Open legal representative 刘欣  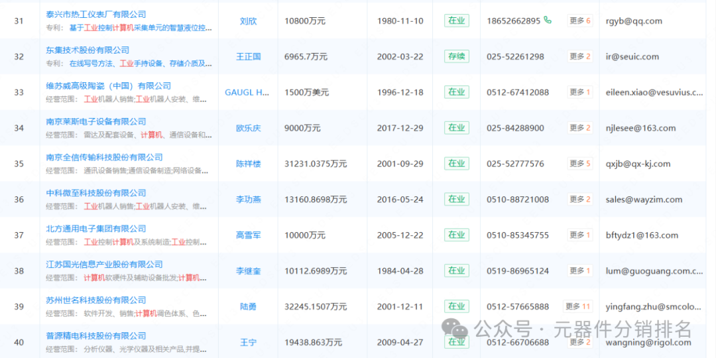248,21
